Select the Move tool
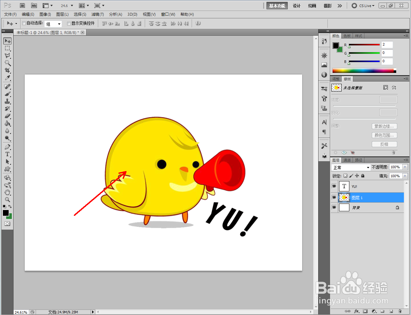This screenshot has width=411, height=315. [7, 41]
